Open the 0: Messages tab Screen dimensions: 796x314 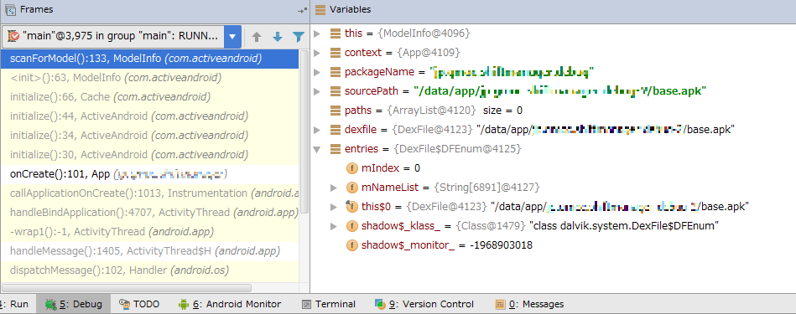click(x=529, y=305)
